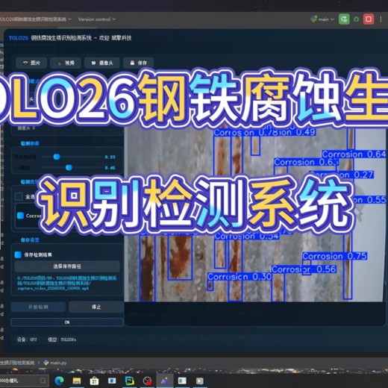The height and width of the screenshot is (388, 388).
Task: Click the 保存设置 section heading
Action: point(30,240)
